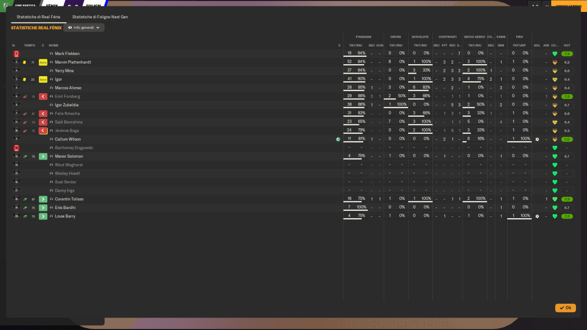Image resolution: width=587 pixels, height=330 pixels.
Task: Switch to Statistiche di Real Fénix tab
Action: pyautogui.click(x=39, y=17)
